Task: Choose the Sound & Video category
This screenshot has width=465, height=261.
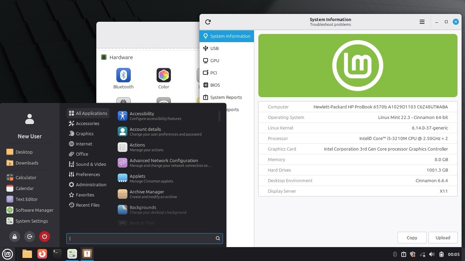Action: 88,164
